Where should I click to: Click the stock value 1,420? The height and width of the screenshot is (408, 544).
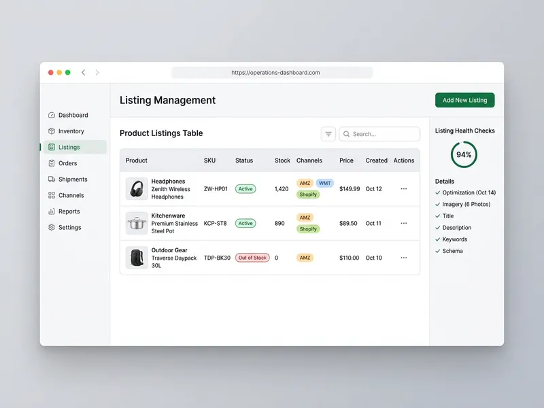[x=282, y=189]
